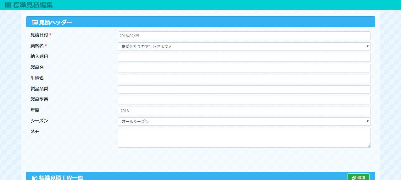Click the list icon in 見積ヘッダー header

[x=35, y=22]
